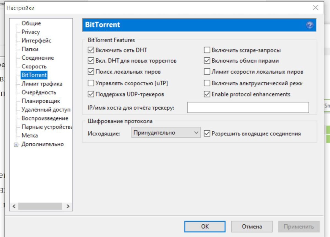Click tree scrollbar left arrow
The width and height of the screenshot is (330, 237).
14,206
